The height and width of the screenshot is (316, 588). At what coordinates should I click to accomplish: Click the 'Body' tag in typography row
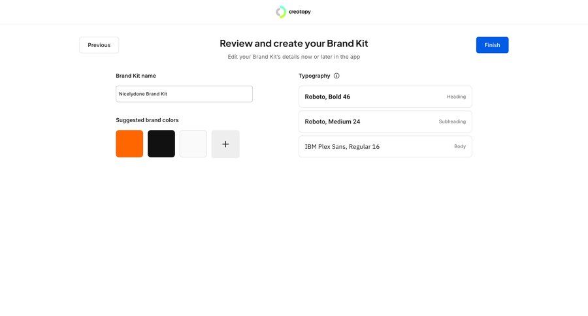tap(460, 147)
